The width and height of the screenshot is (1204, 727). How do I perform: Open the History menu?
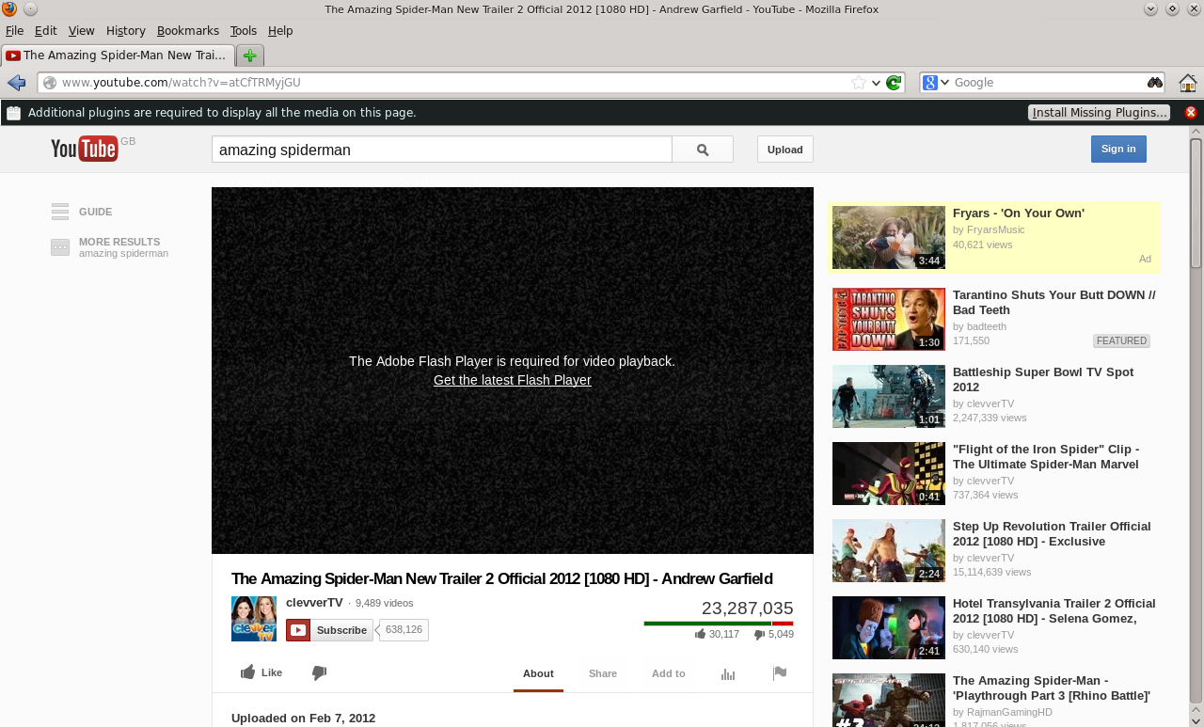click(x=126, y=31)
